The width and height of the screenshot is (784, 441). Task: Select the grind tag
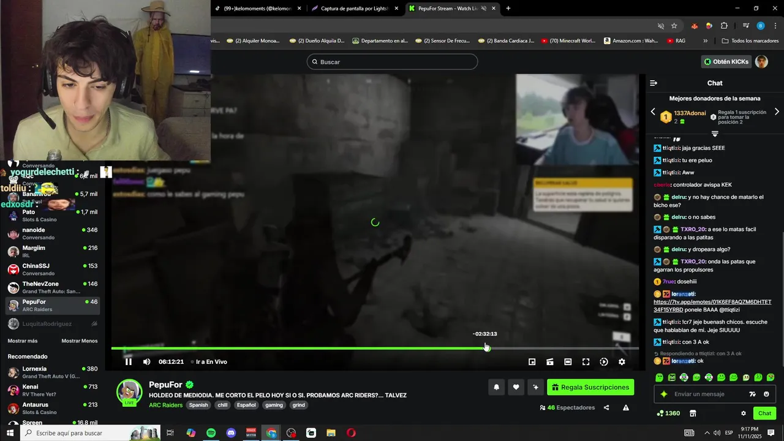coord(298,405)
